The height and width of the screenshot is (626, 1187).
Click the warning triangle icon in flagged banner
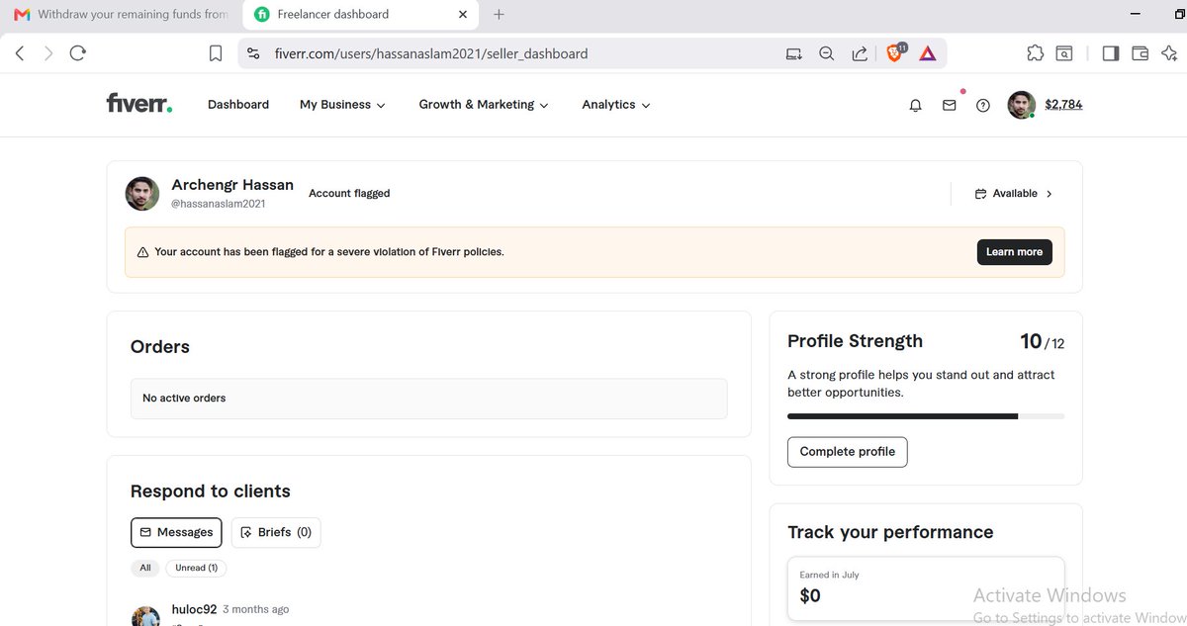(x=142, y=252)
